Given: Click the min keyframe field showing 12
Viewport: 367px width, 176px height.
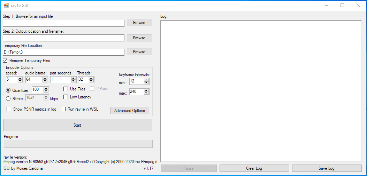Looking at the screenshot, I should point(137,81).
